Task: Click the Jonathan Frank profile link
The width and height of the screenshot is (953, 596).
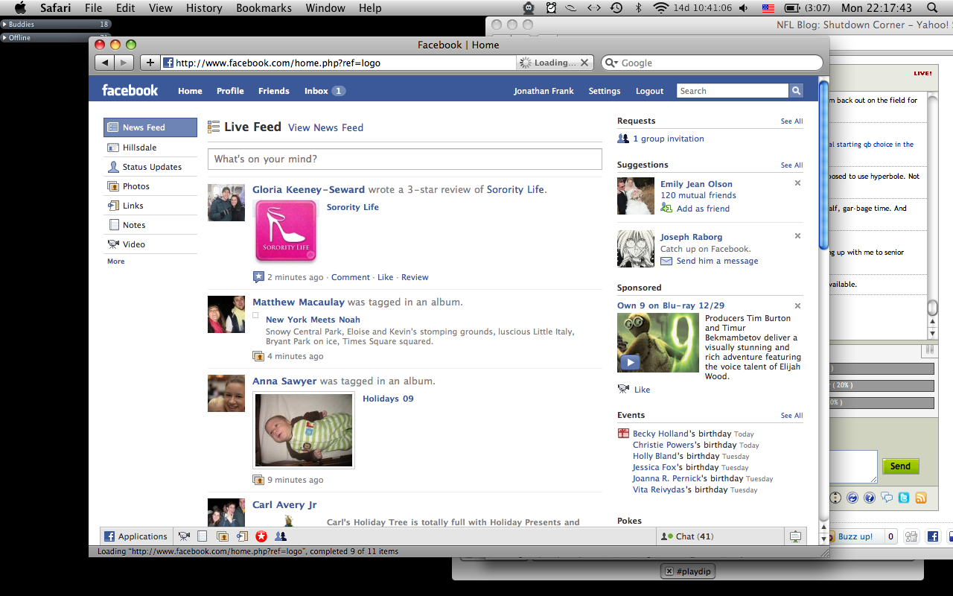Action: click(x=544, y=91)
